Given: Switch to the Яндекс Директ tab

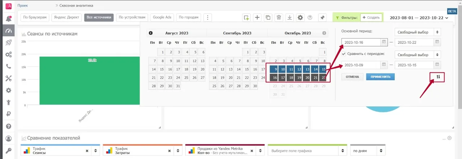Looking at the screenshot, I should pyautogui.click(x=67, y=17).
